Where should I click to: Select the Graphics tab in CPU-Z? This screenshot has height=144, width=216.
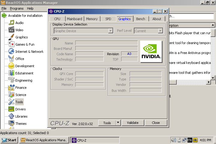click(124, 19)
